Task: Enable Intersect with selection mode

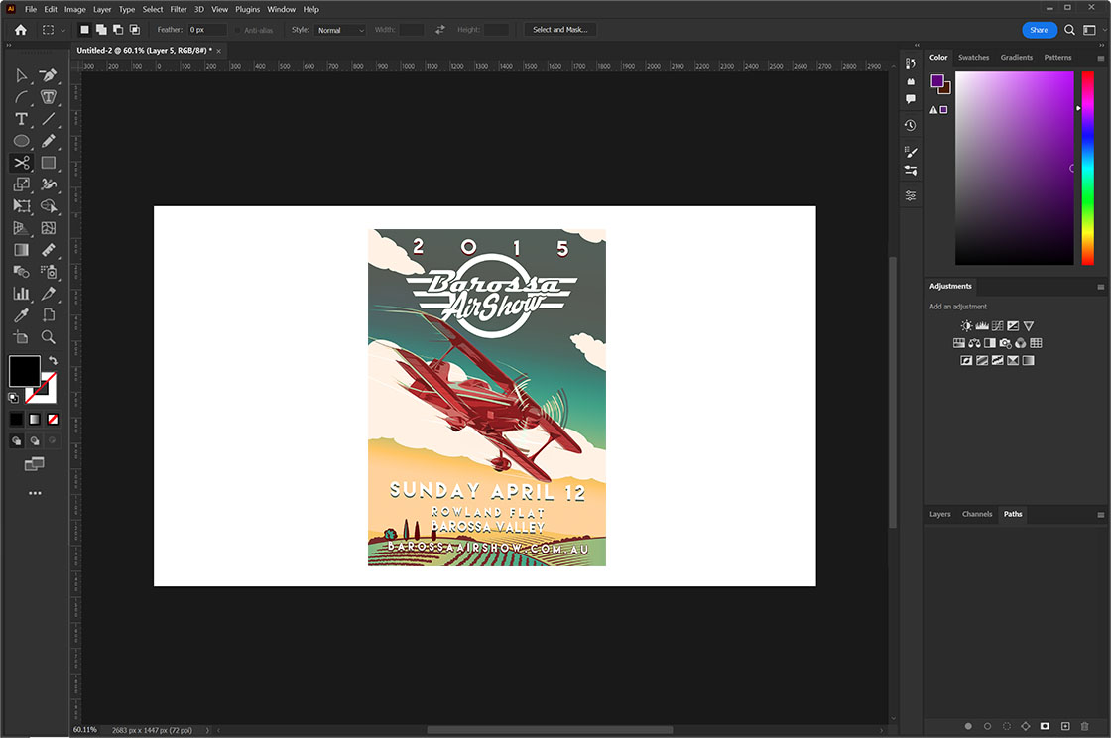Action: pos(135,30)
